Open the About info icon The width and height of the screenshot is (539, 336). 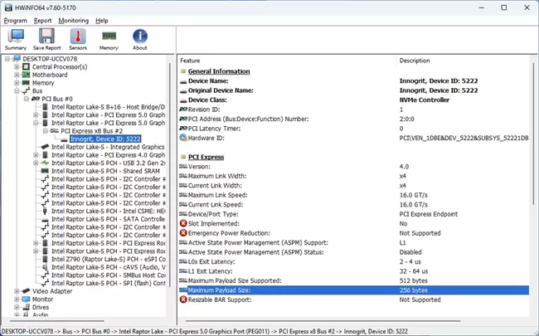point(140,37)
